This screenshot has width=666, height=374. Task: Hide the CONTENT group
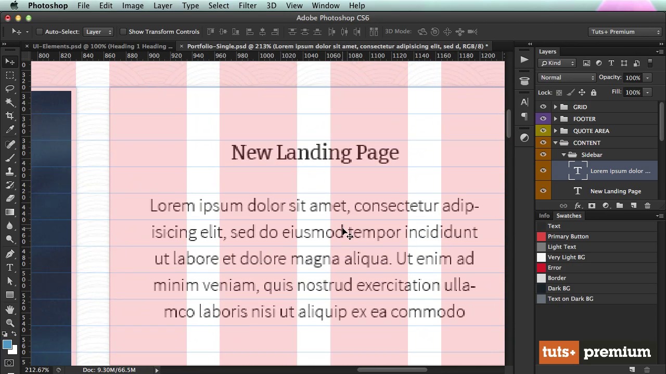coord(543,143)
